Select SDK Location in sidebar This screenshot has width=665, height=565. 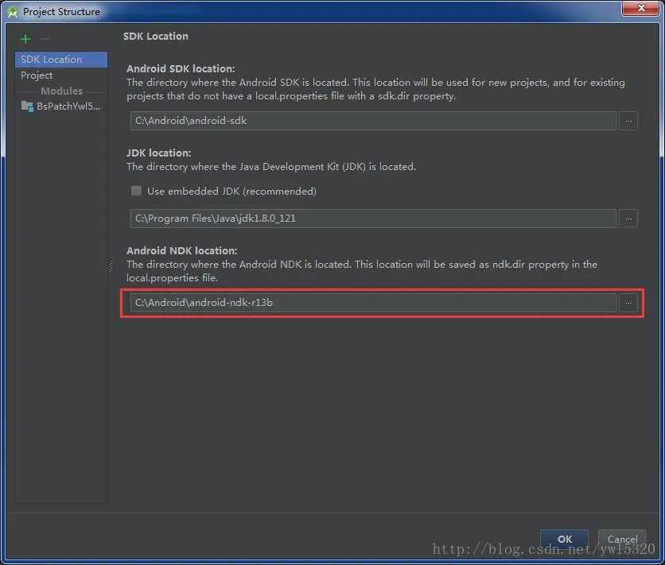pos(61,60)
